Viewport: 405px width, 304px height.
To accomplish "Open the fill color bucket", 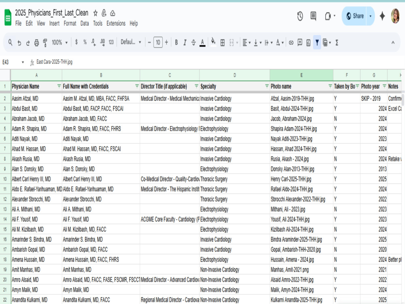I will coord(213,42).
